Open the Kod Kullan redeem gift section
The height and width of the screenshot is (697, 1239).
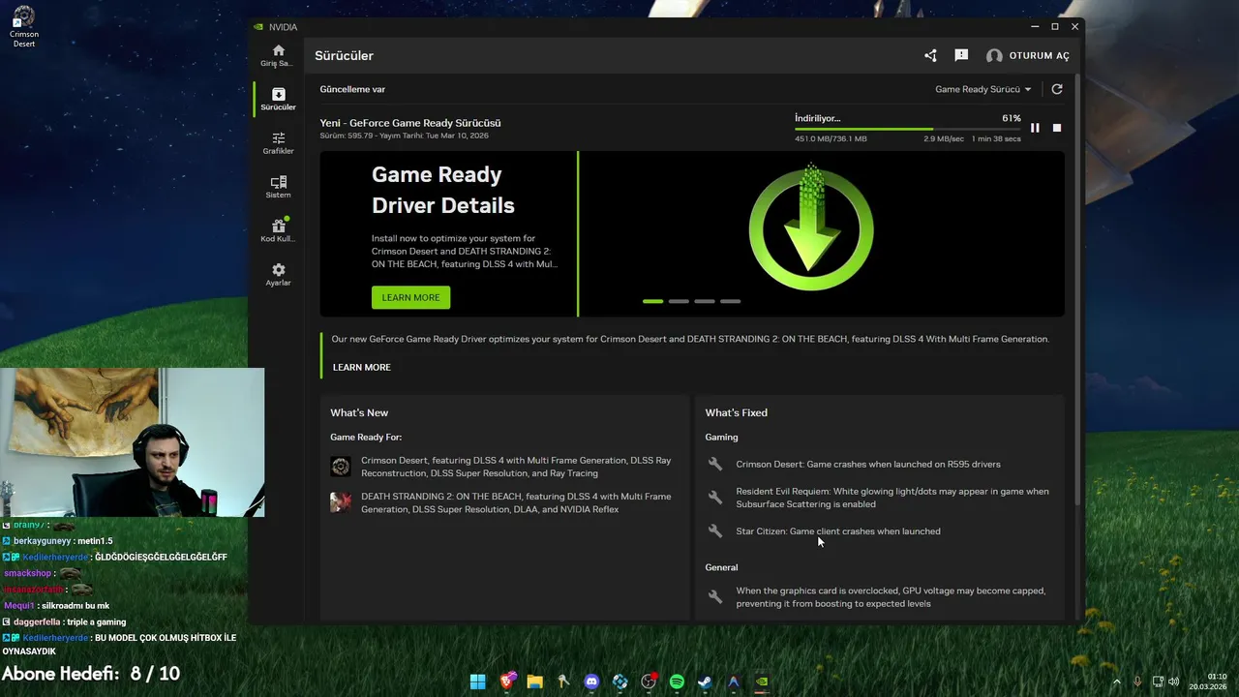(x=278, y=230)
